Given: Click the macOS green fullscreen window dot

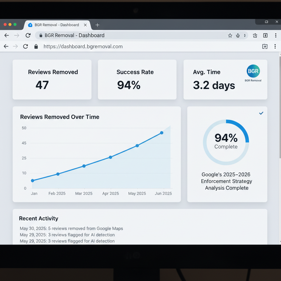Looking at the screenshot, I should (15, 24).
